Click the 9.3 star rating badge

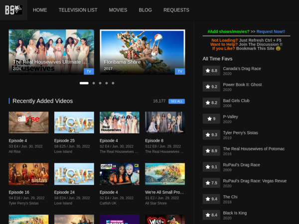coord(211,135)
